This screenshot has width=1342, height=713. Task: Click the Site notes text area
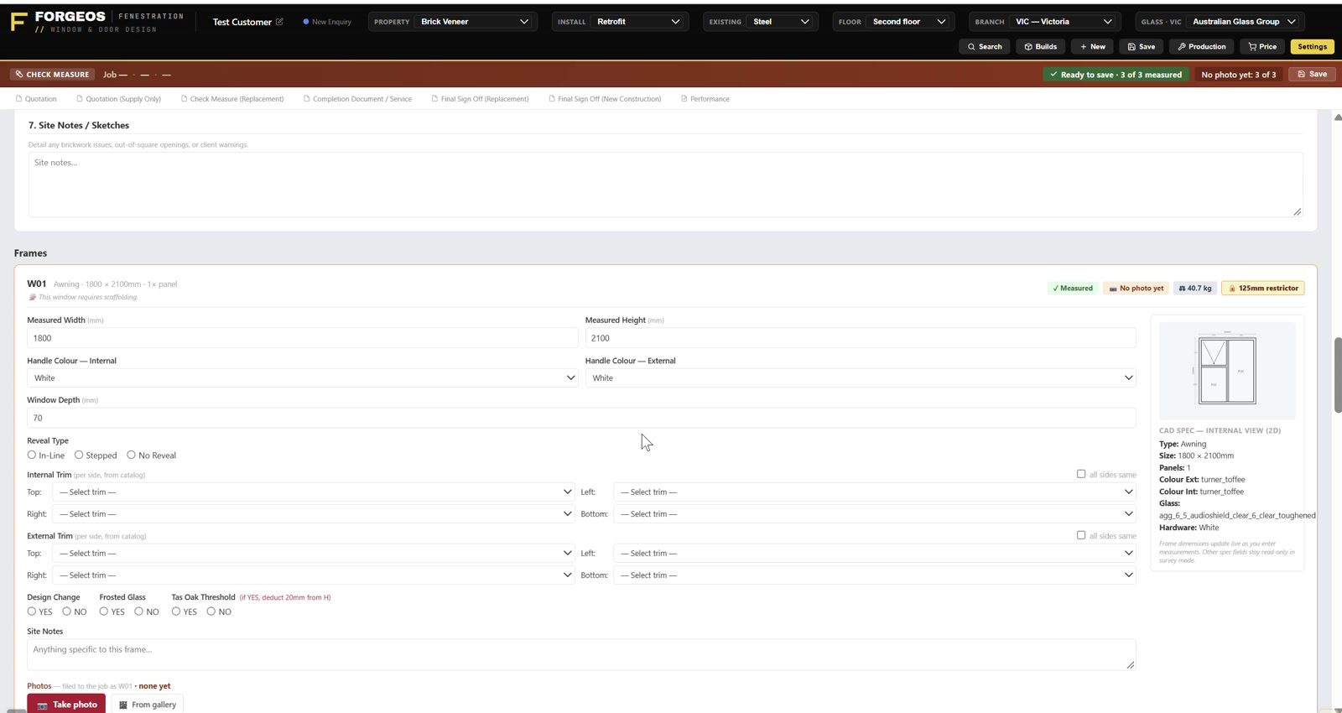click(x=665, y=185)
